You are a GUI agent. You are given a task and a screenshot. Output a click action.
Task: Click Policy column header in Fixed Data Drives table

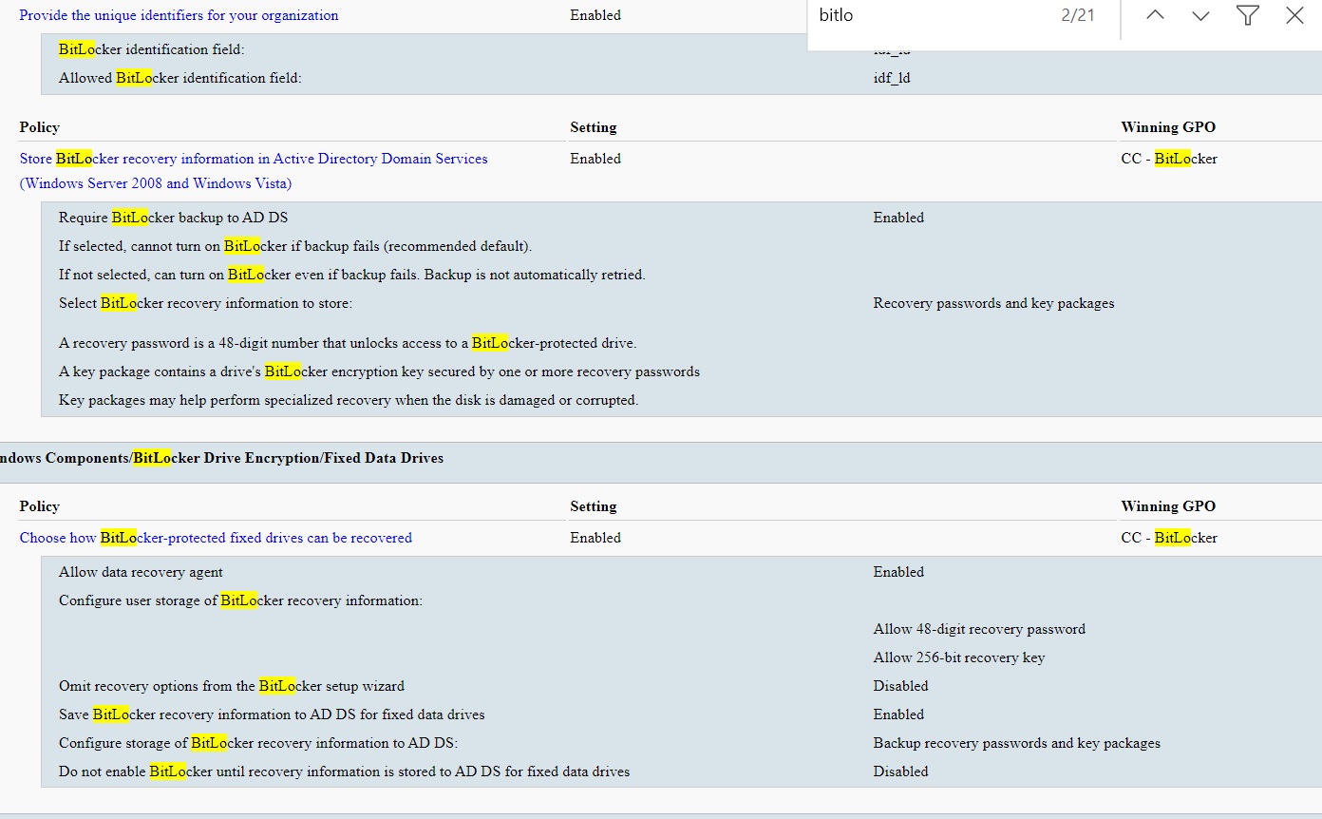pos(39,506)
